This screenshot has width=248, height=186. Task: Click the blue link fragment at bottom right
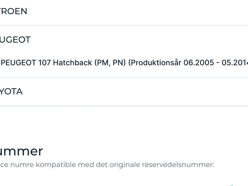[x=232, y=185]
